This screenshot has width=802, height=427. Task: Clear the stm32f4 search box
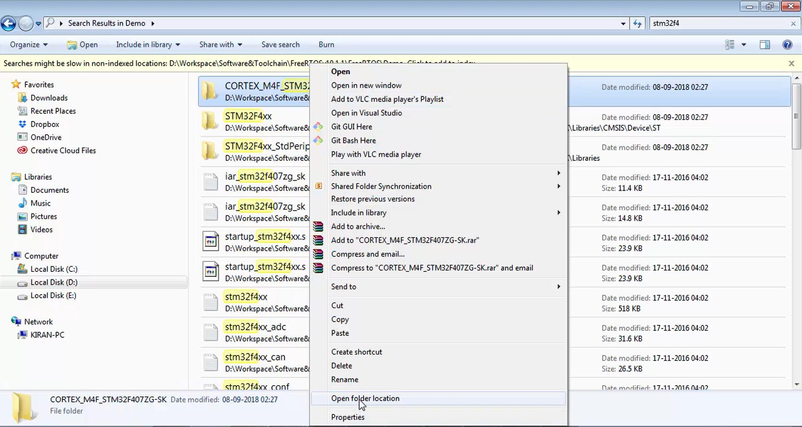[793, 24]
